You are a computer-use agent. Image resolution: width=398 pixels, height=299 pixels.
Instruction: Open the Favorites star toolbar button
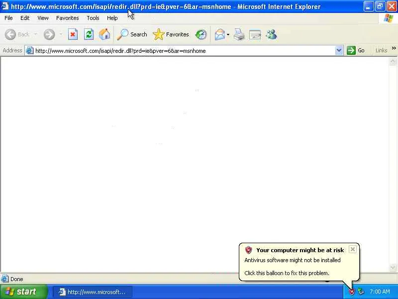[x=171, y=34]
